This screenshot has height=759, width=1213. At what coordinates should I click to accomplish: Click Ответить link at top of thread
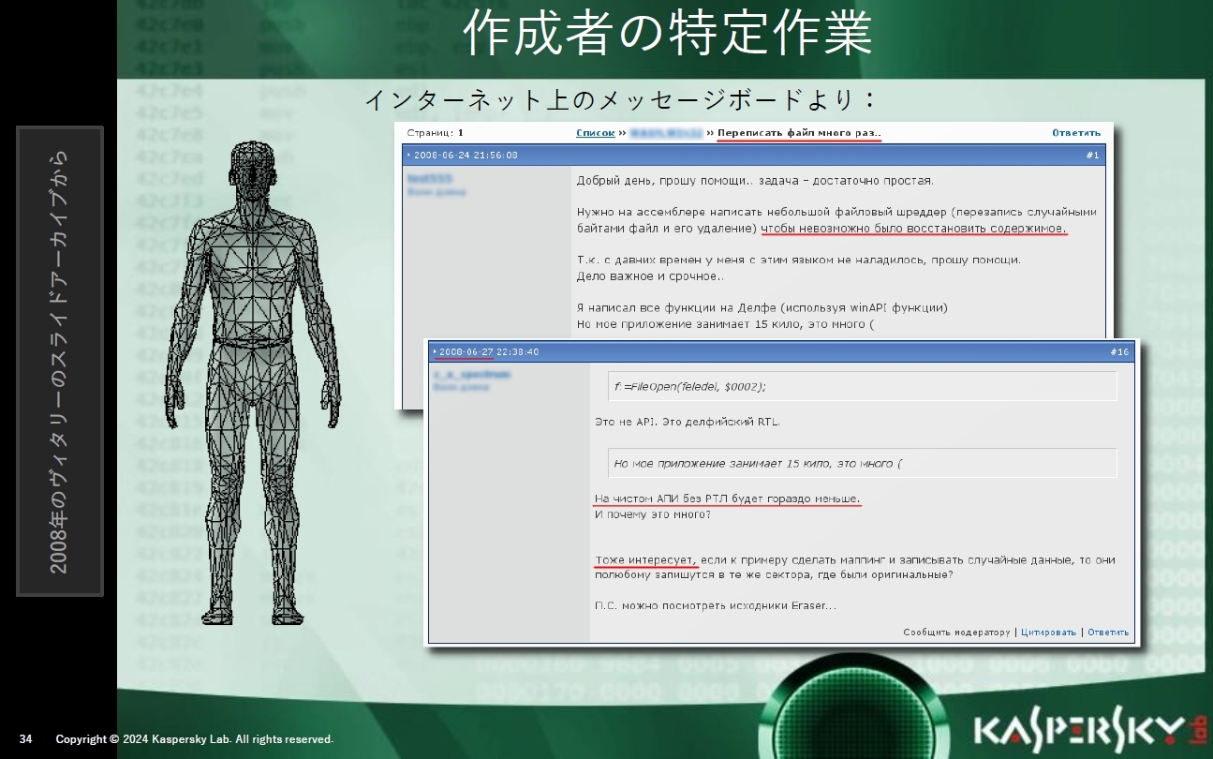coord(1075,133)
